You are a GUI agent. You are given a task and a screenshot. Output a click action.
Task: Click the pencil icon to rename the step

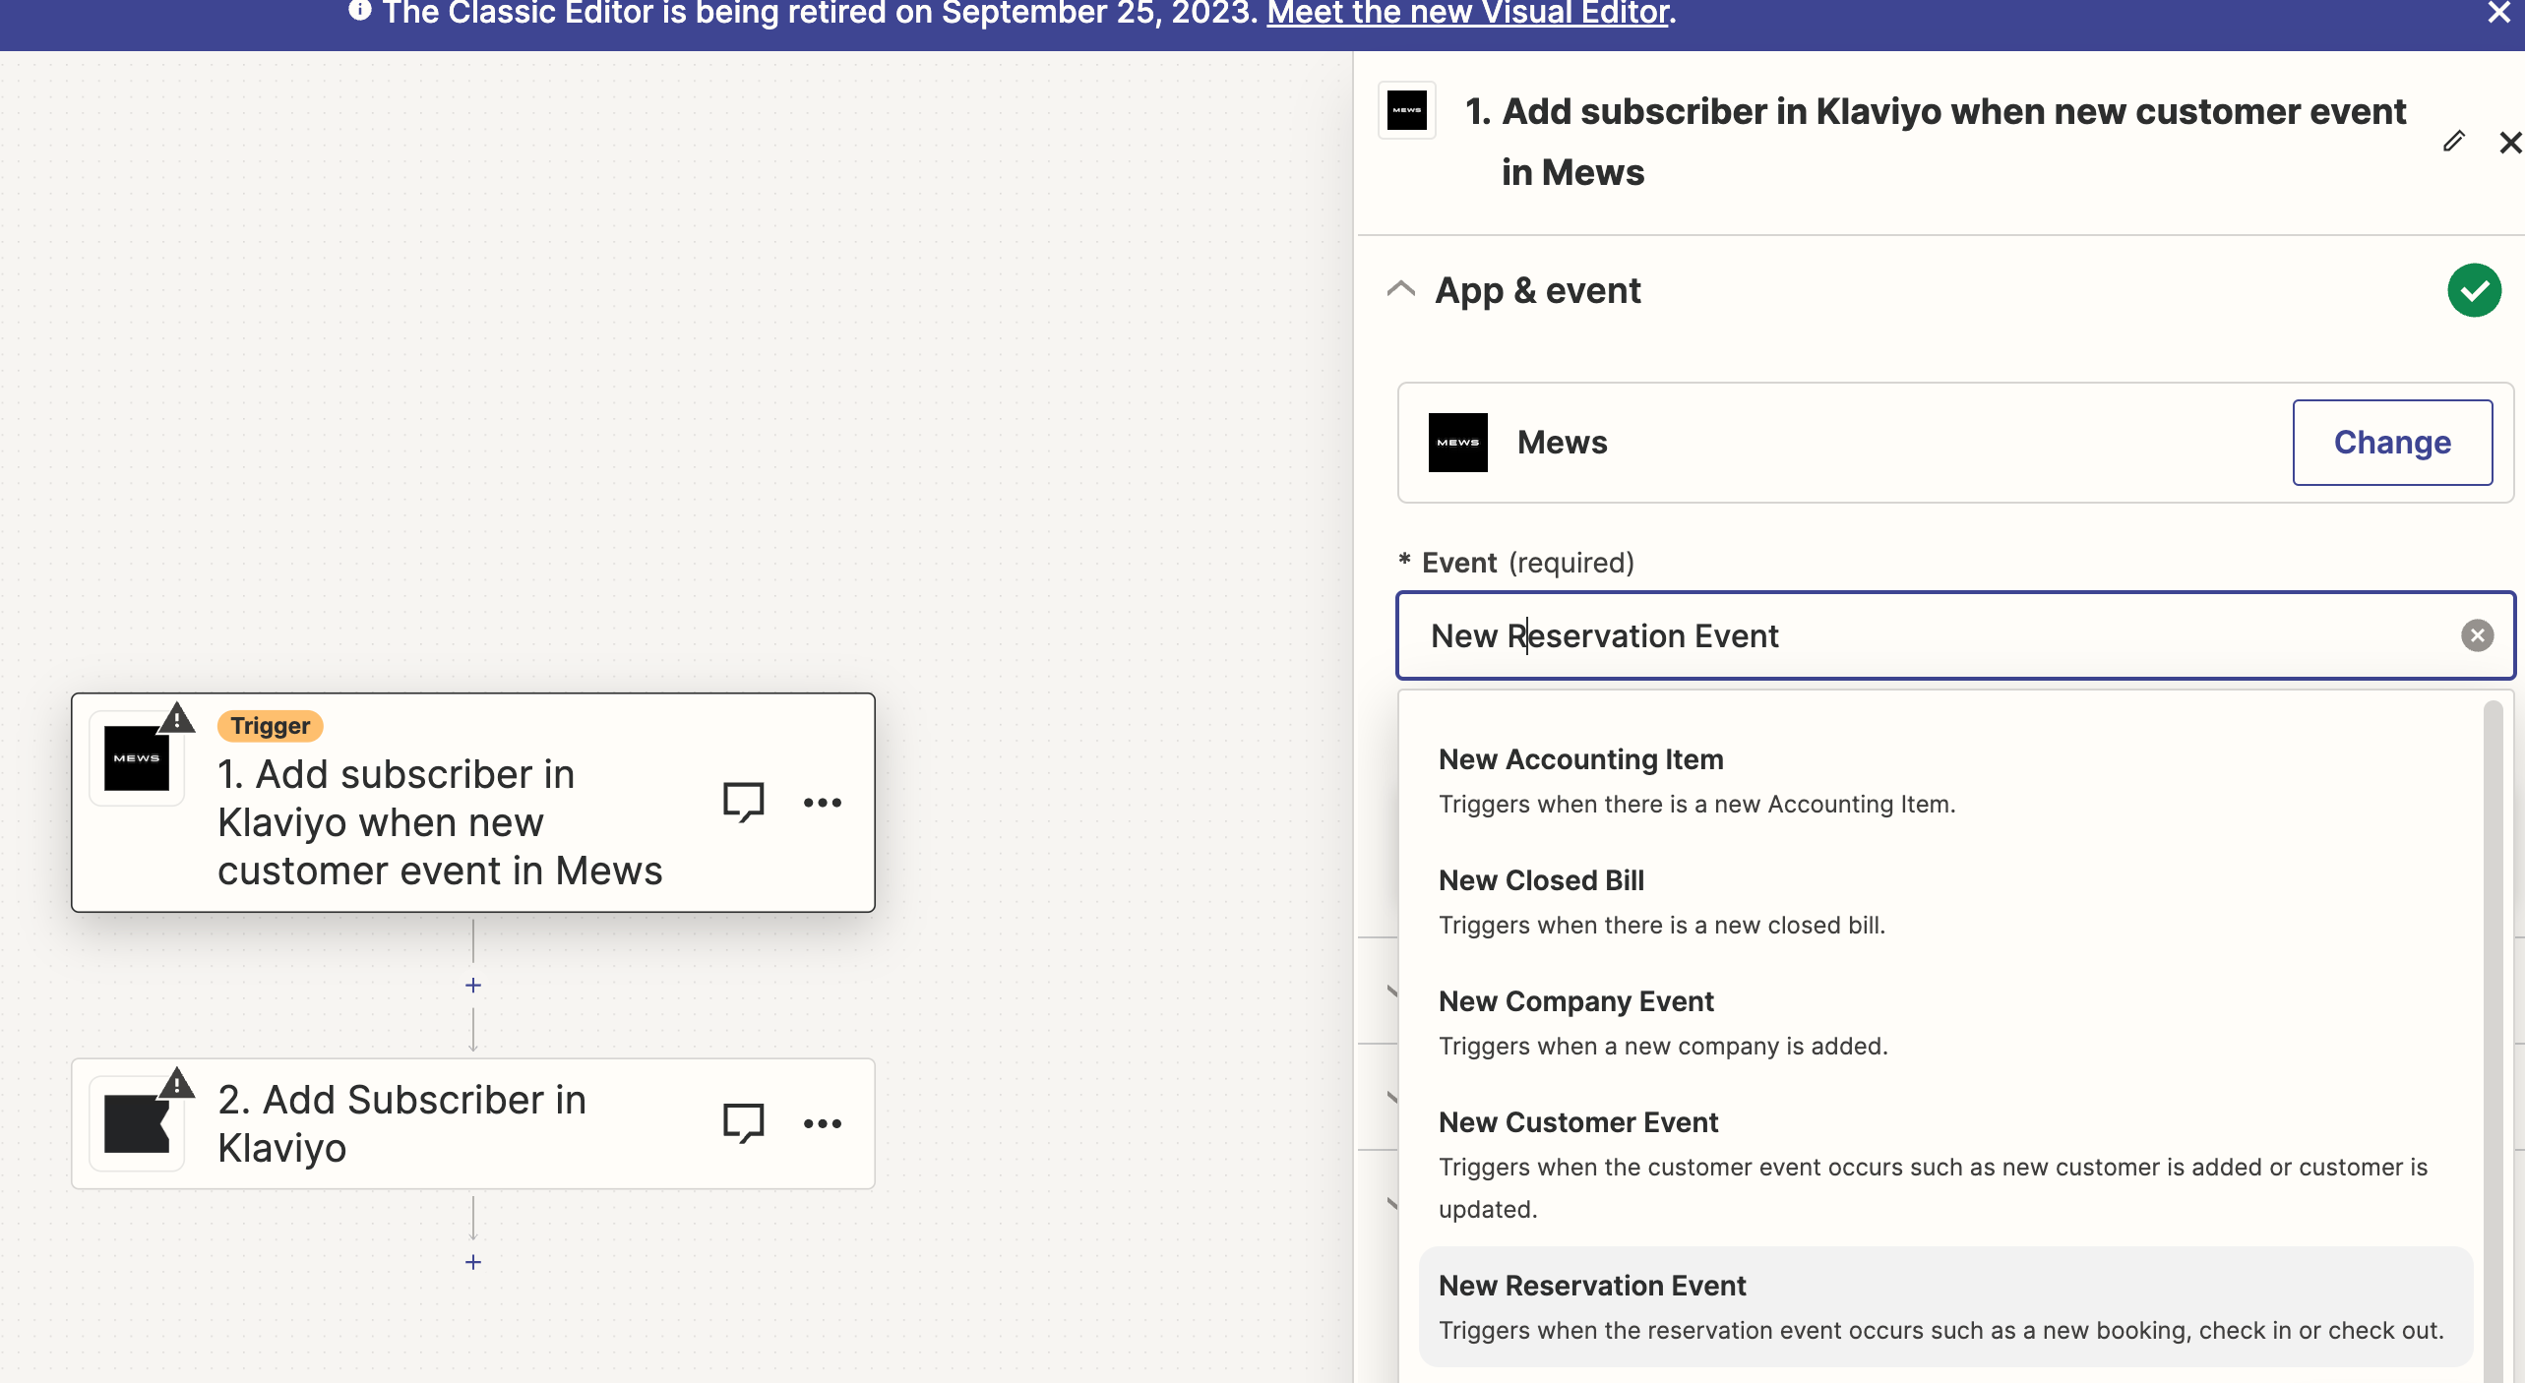pos(2453,142)
